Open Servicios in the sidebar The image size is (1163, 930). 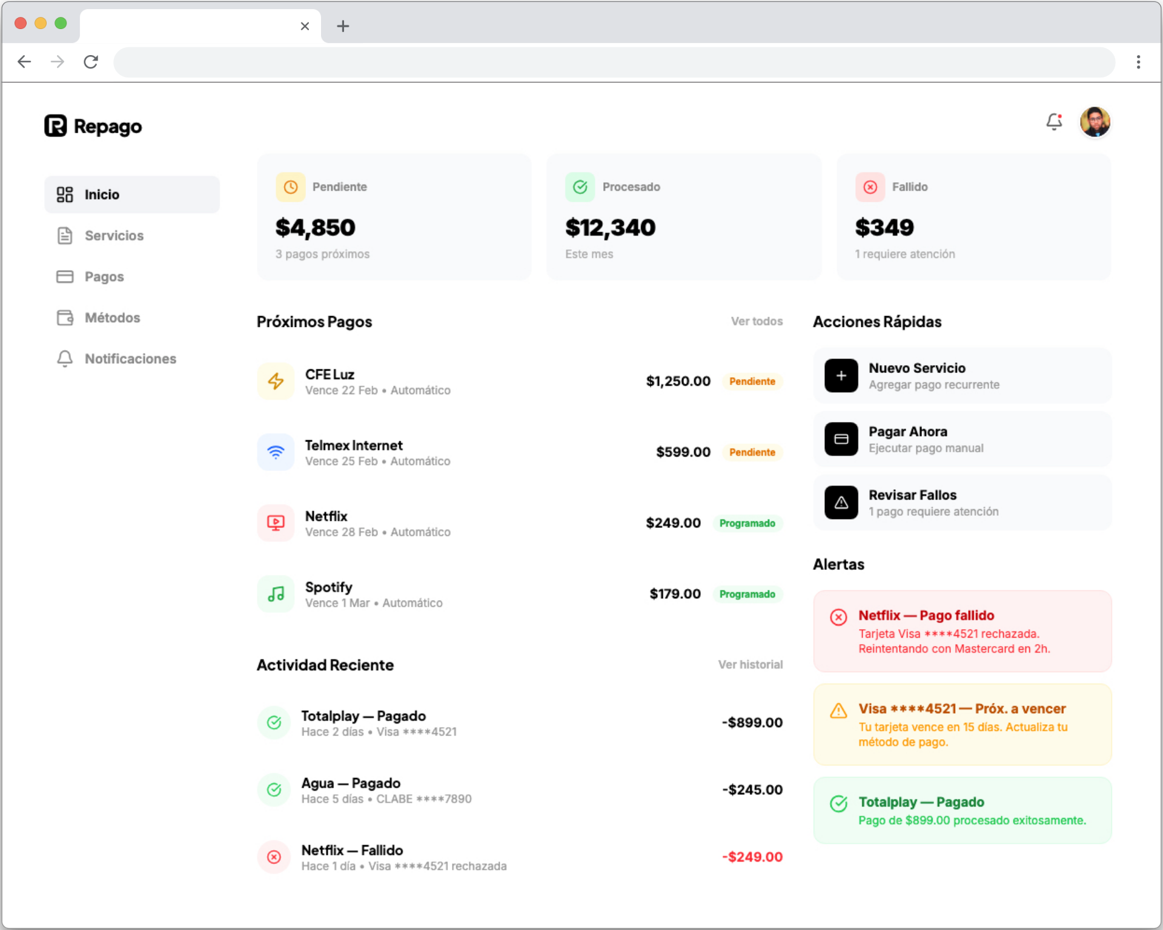pos(131,236)
